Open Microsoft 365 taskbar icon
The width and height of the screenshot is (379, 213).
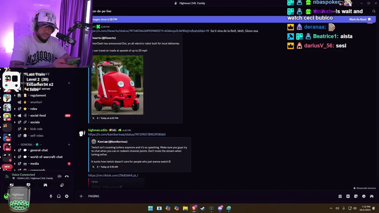coord(168,208)
